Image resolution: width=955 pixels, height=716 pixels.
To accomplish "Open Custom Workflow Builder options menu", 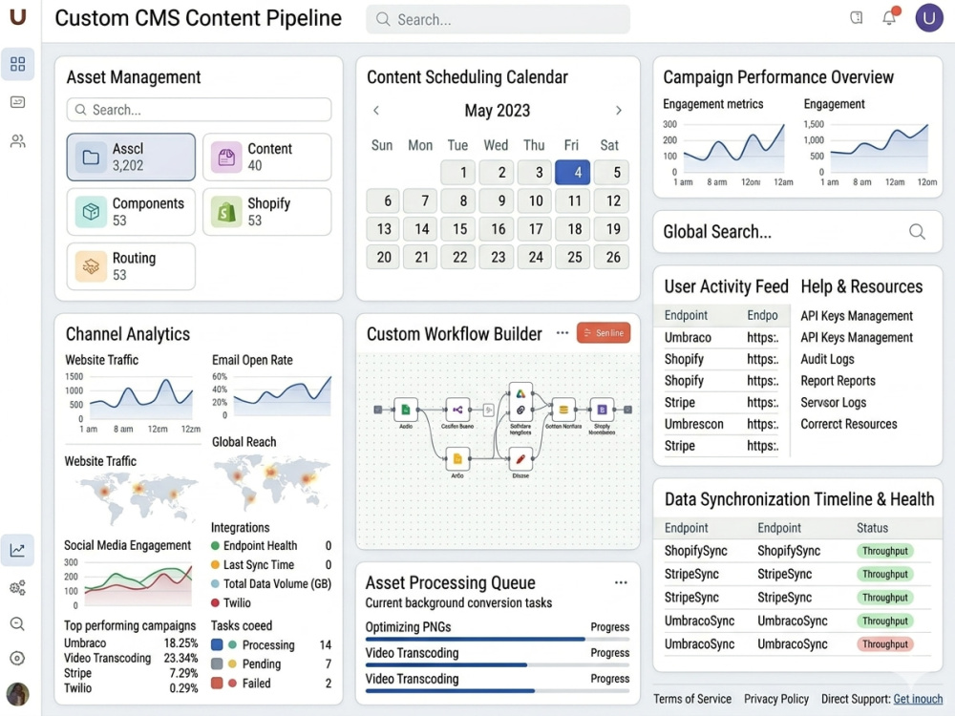I will pos(562,332).
